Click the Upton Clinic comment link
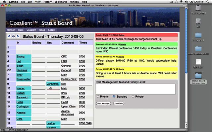Viewport: 212px width, 132px height. 69,106
